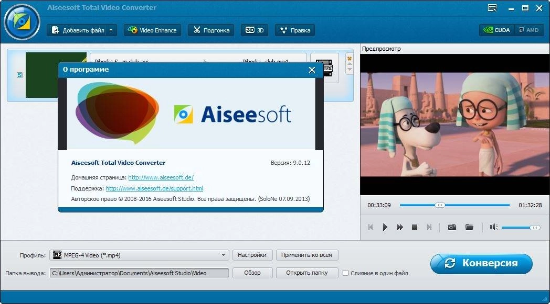550x304 pixels.
Task: Click the Обзор browse button
Action: coord(252,273)
